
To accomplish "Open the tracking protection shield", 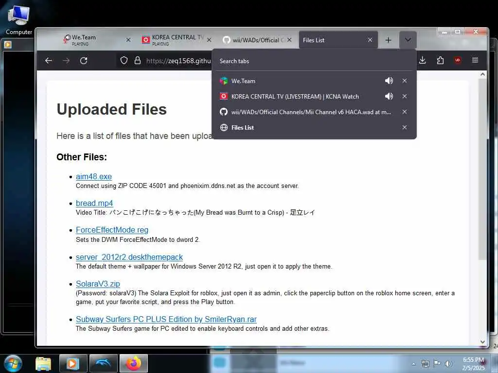I will (124, 60).
